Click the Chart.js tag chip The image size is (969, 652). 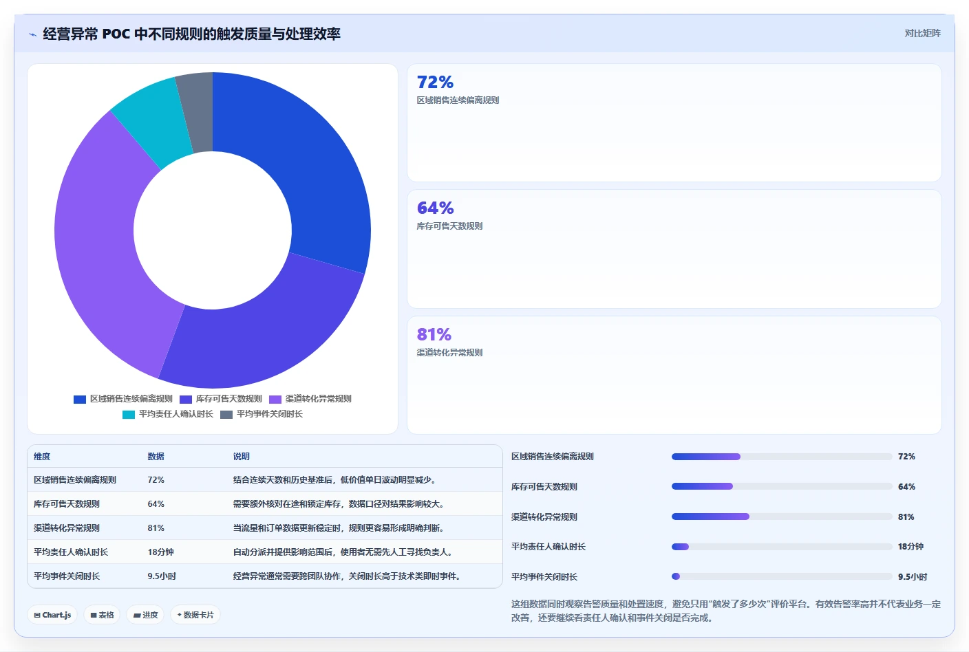coord(52,615)
